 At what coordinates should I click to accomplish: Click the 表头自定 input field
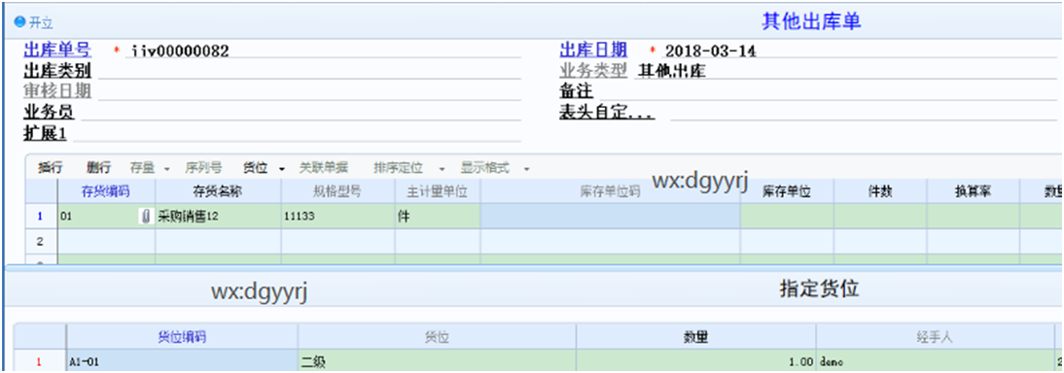pos(863,113)
